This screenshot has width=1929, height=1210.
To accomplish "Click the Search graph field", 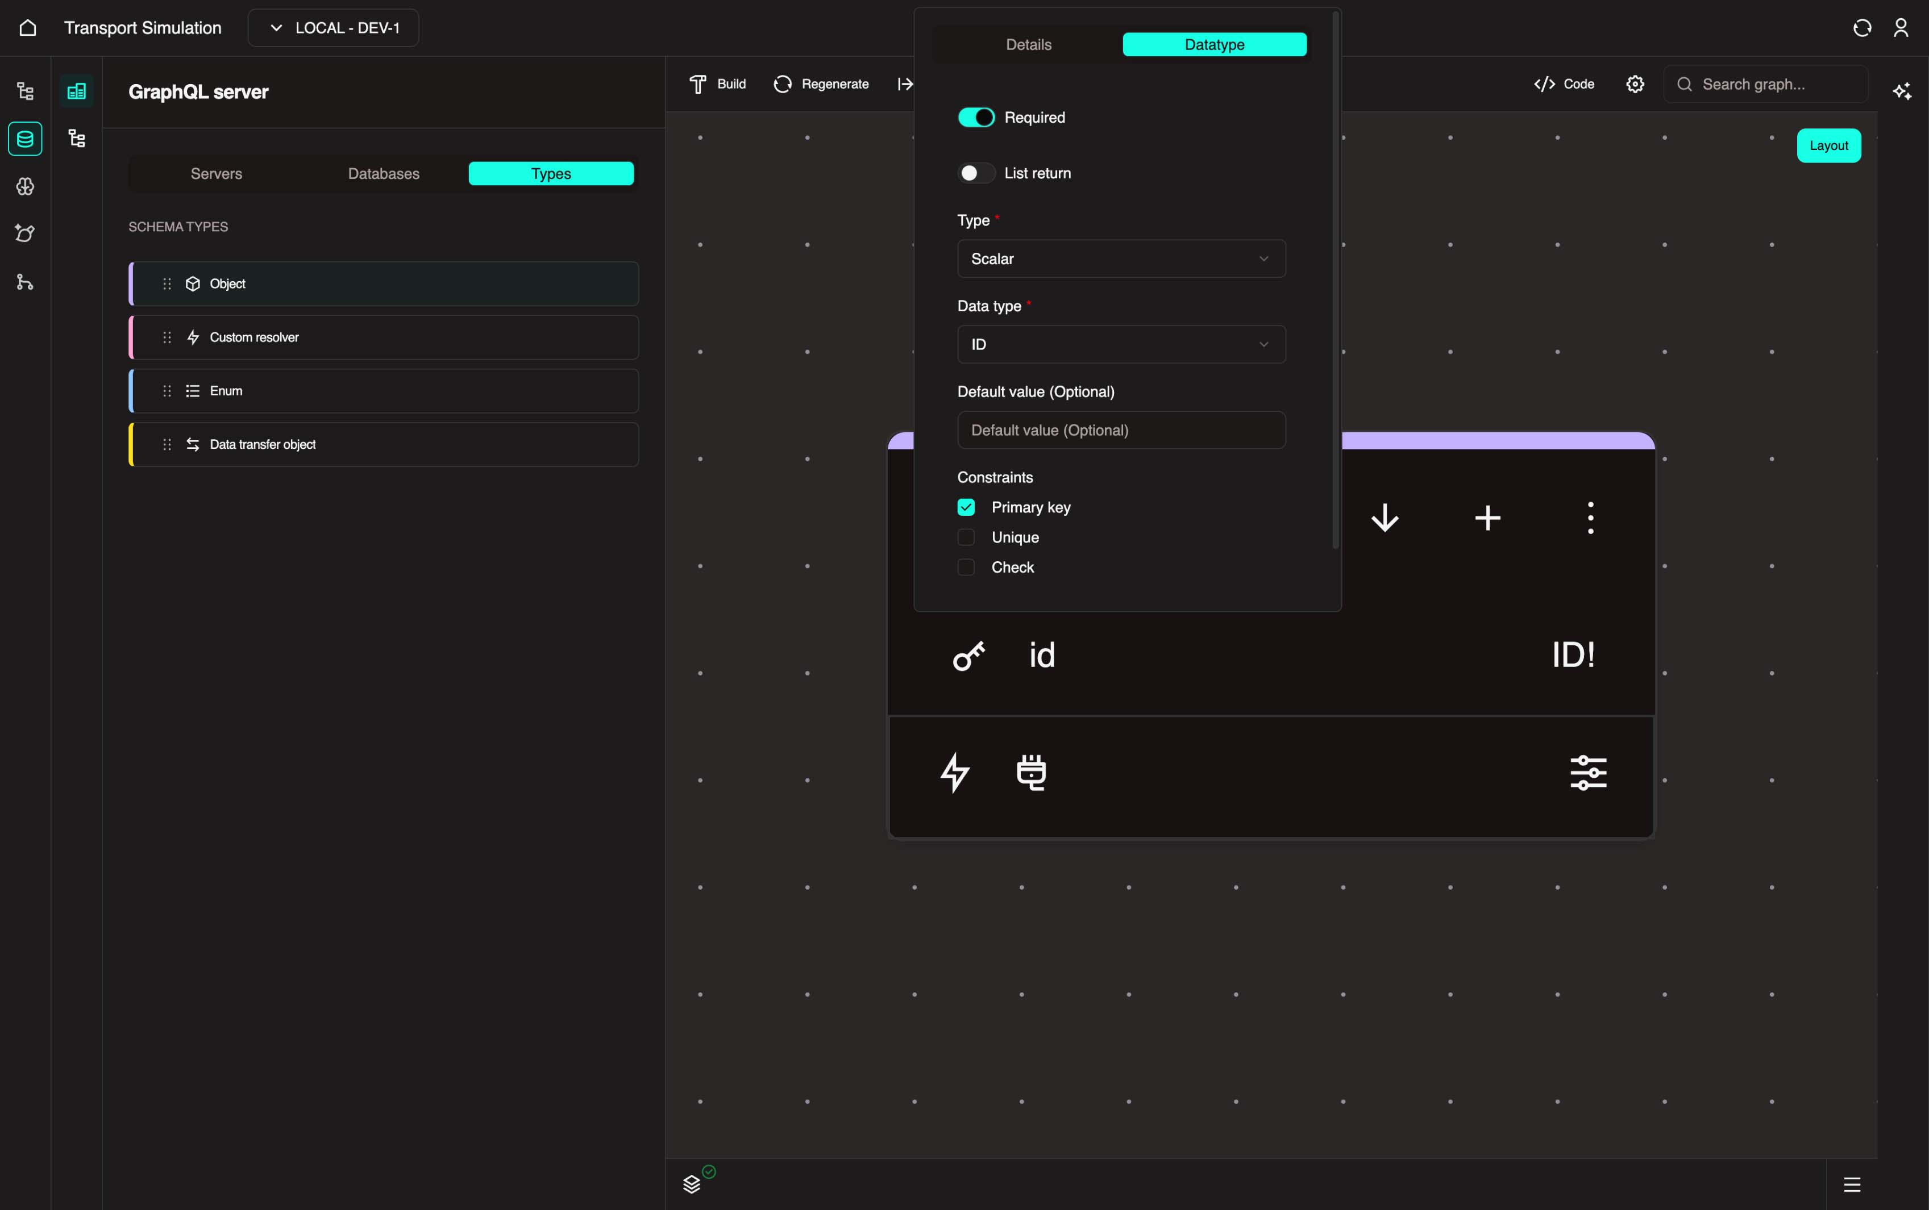I will [x=1765, y=84].
